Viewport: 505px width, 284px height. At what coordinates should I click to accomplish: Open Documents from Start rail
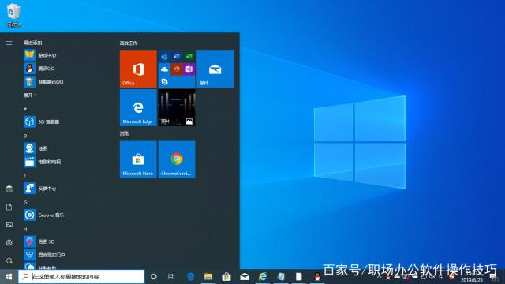tap(9, 207)
